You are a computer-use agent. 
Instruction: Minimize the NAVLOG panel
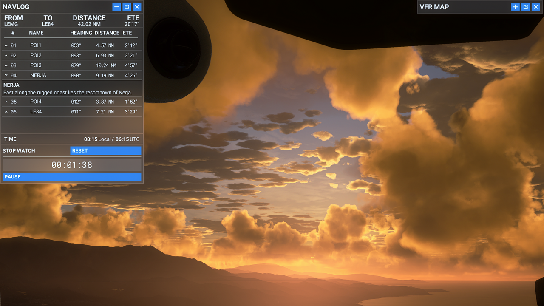point(116,7)
